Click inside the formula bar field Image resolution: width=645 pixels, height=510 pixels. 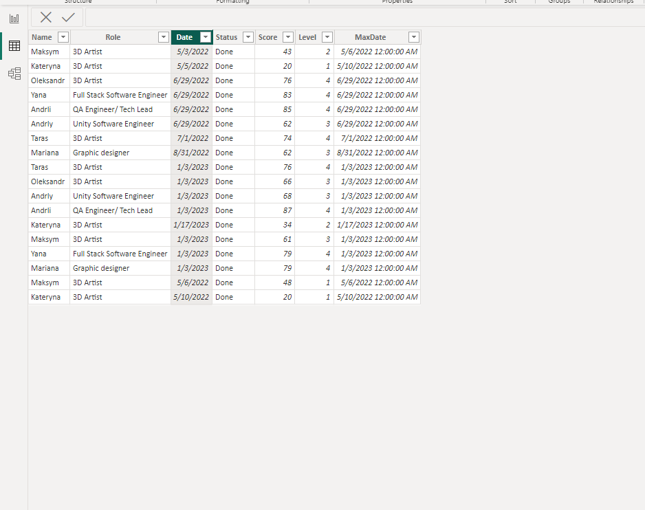point(365,17)
